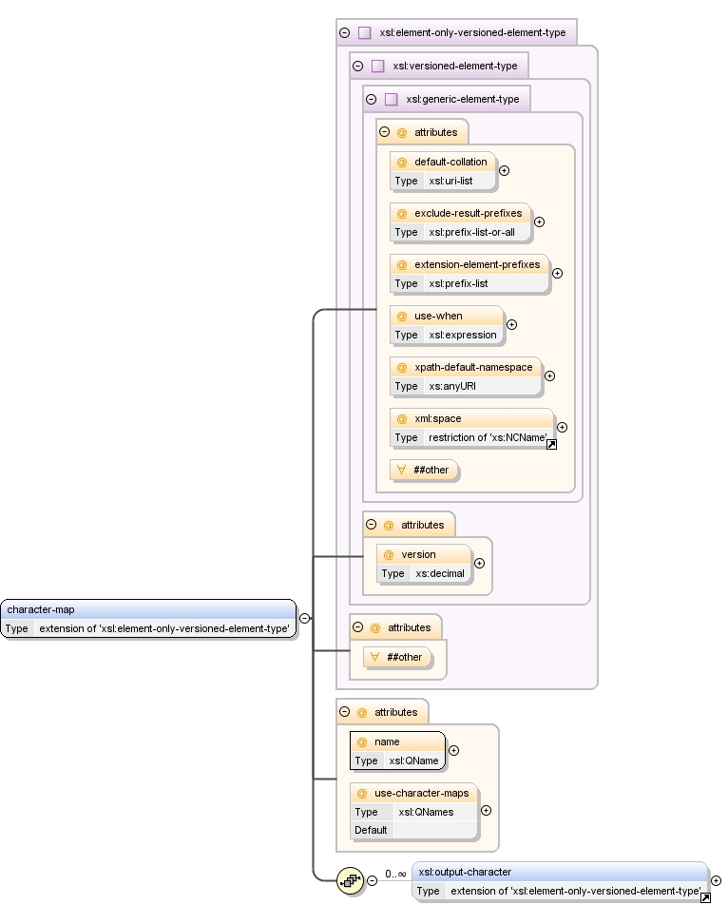Screen dimensions: 728x905
Task: Click the xsl:QName type value
Action: (413, 761)
